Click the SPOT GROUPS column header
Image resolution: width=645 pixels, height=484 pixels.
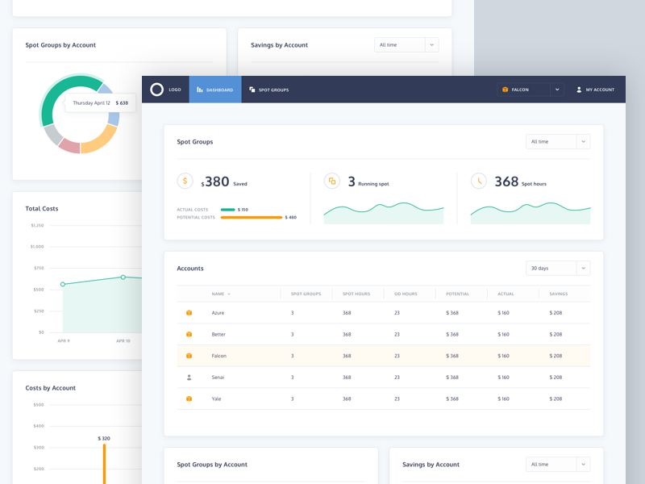[306, 294]
